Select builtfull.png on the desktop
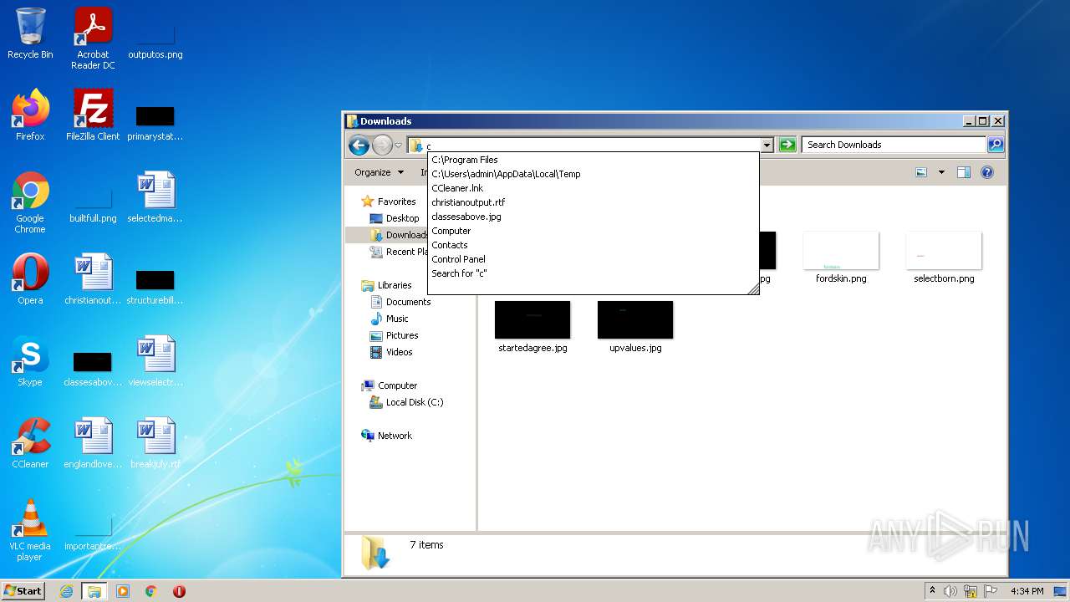 point(93,202)
